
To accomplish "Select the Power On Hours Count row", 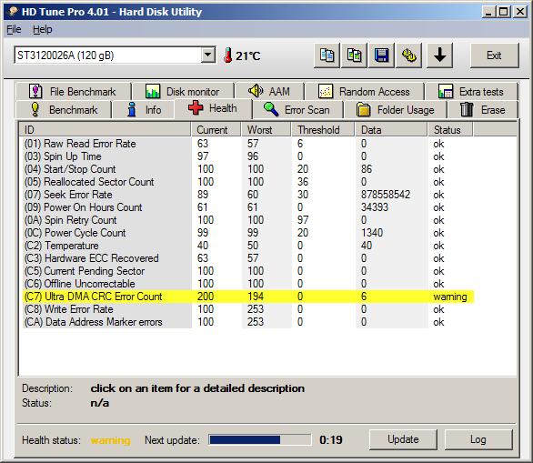I will (248, 207).
